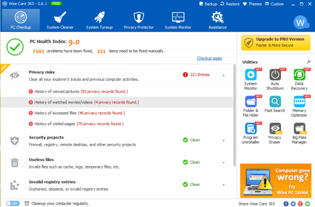315x207 pixels.
Task: Click the results list vertical scrollbar
Action: (x=234, y=115)
